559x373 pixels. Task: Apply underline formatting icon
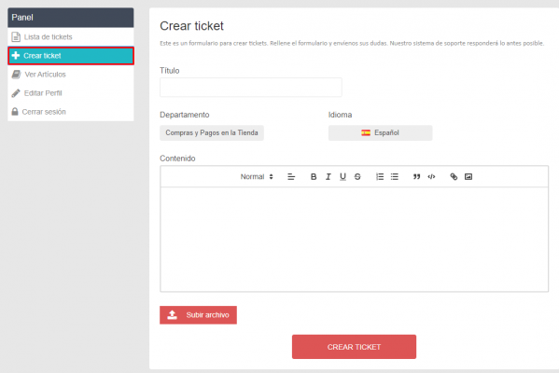[342, 176]
